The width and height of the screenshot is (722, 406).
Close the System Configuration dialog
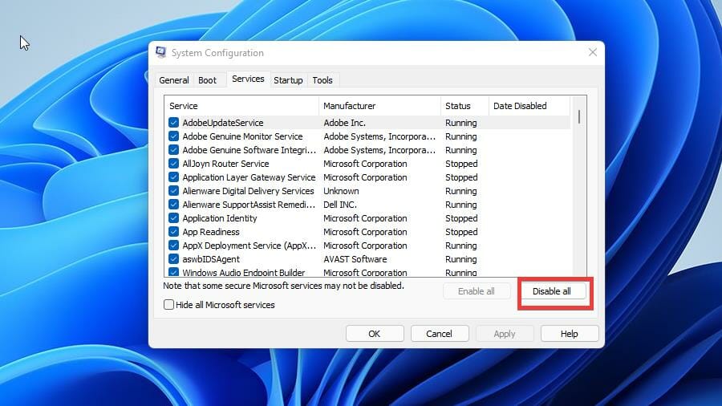tap(593, 52)
